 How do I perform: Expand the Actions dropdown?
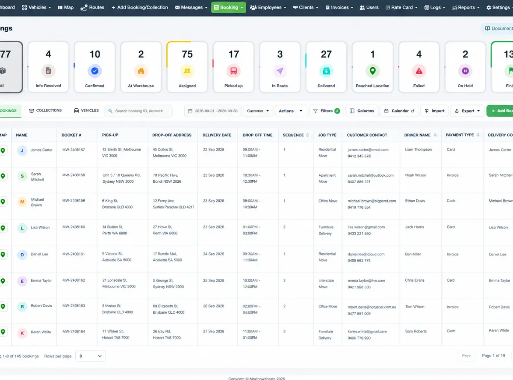point(291,111)
